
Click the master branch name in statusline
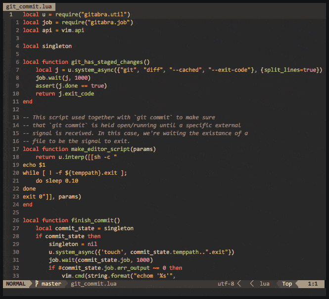coord(51,284)
